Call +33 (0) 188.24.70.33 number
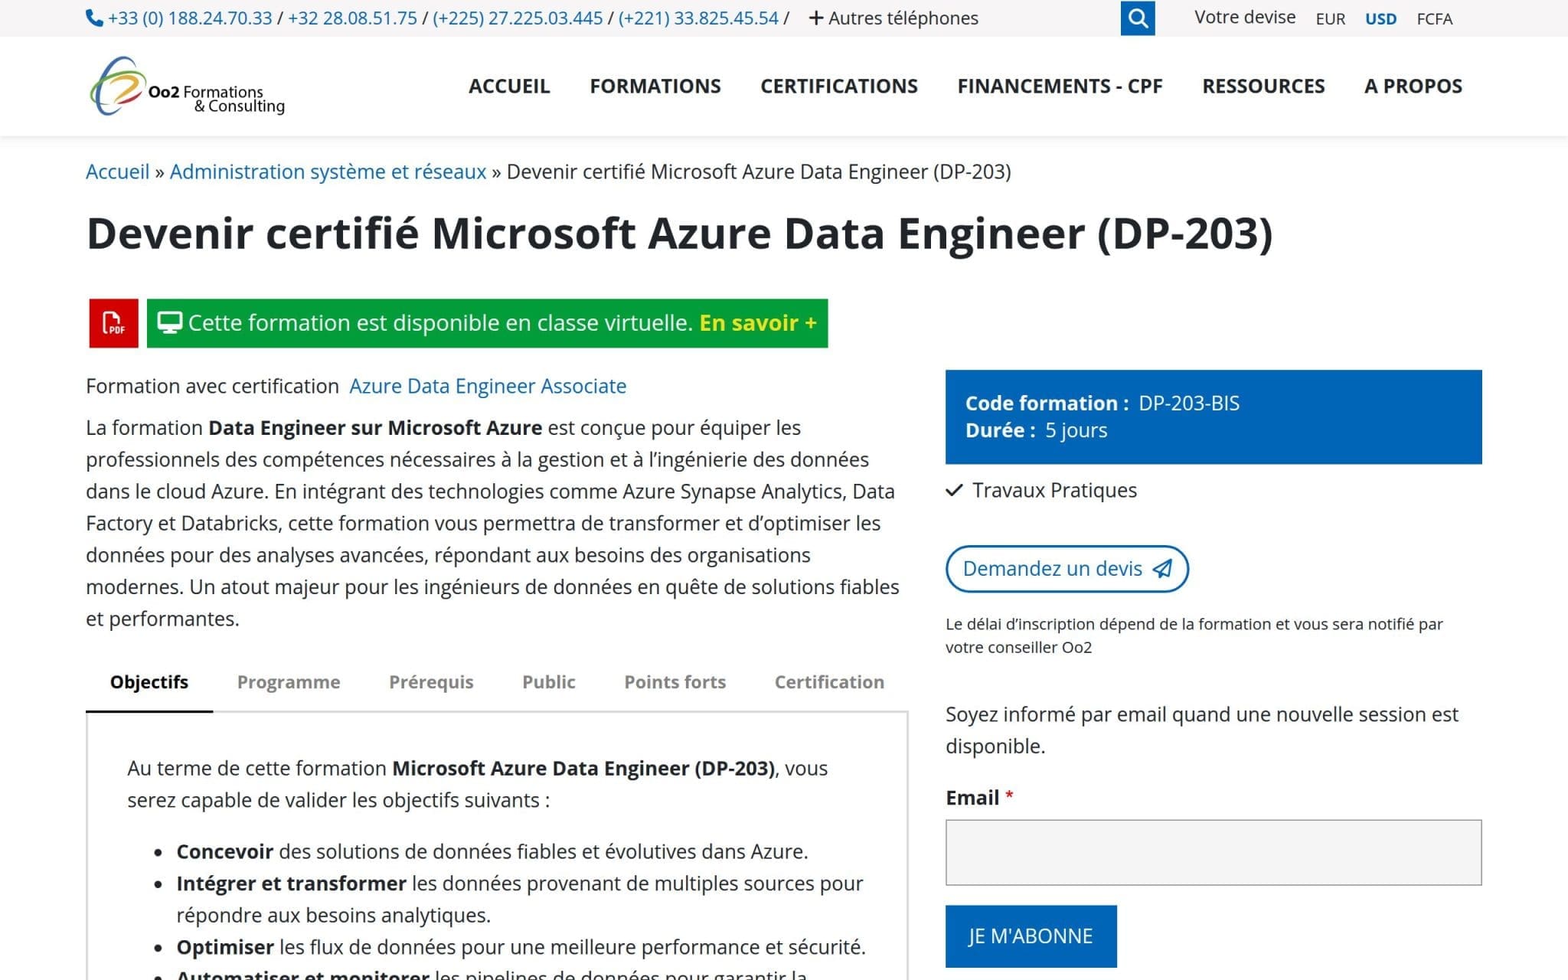 tap(190, 18)
